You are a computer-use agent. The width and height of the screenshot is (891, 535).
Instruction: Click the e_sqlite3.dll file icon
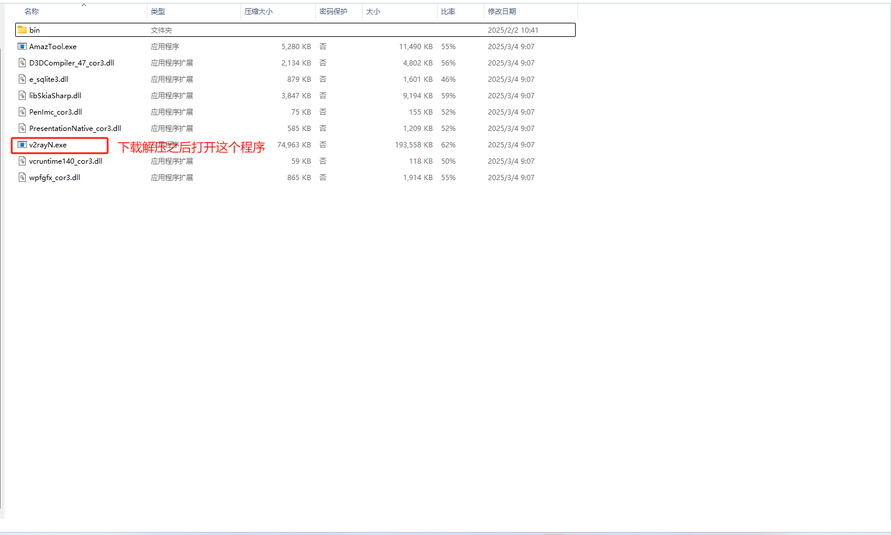coord(22,79)
